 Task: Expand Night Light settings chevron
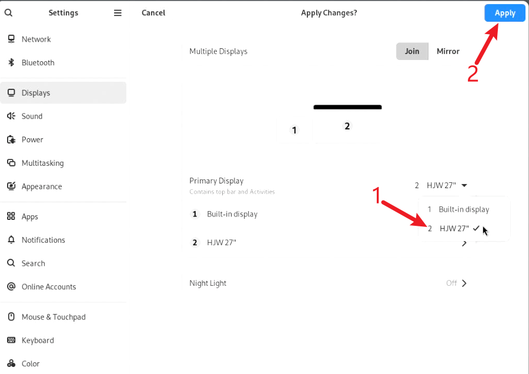tap(464, 283)
